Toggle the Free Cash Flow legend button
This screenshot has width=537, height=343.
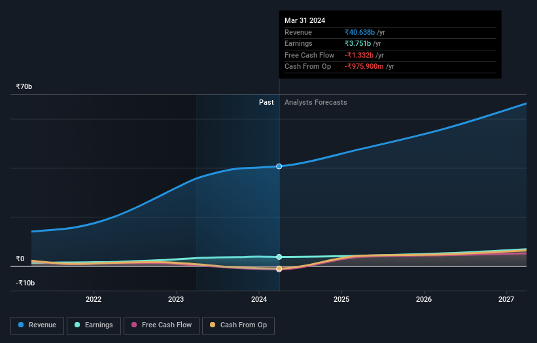point(162,325)
